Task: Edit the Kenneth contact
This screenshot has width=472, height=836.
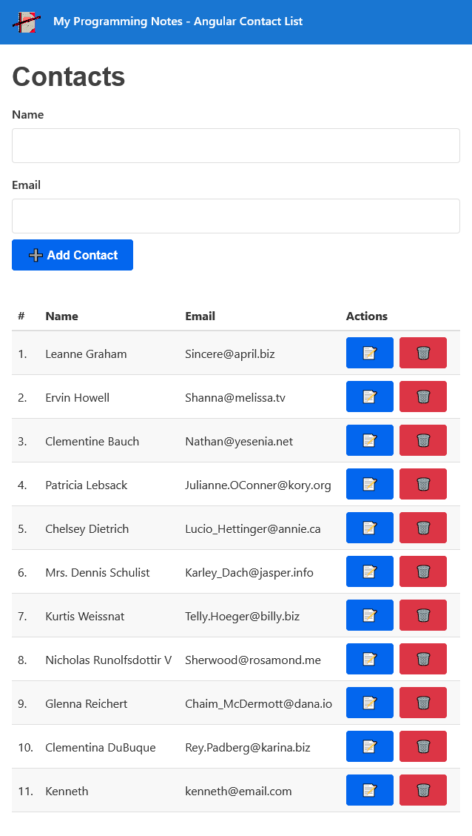Action: tap(369, 790)
